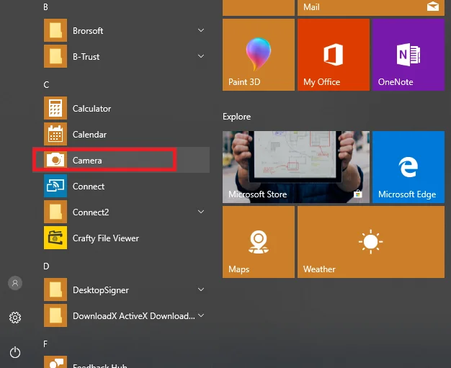The image size is (451, 368).
Task: Open the OneNote tile
Action: (x=408, y=55)
